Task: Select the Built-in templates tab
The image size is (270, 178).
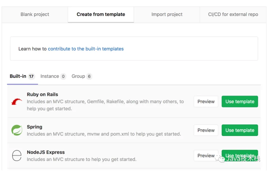Action: (22, 76)
